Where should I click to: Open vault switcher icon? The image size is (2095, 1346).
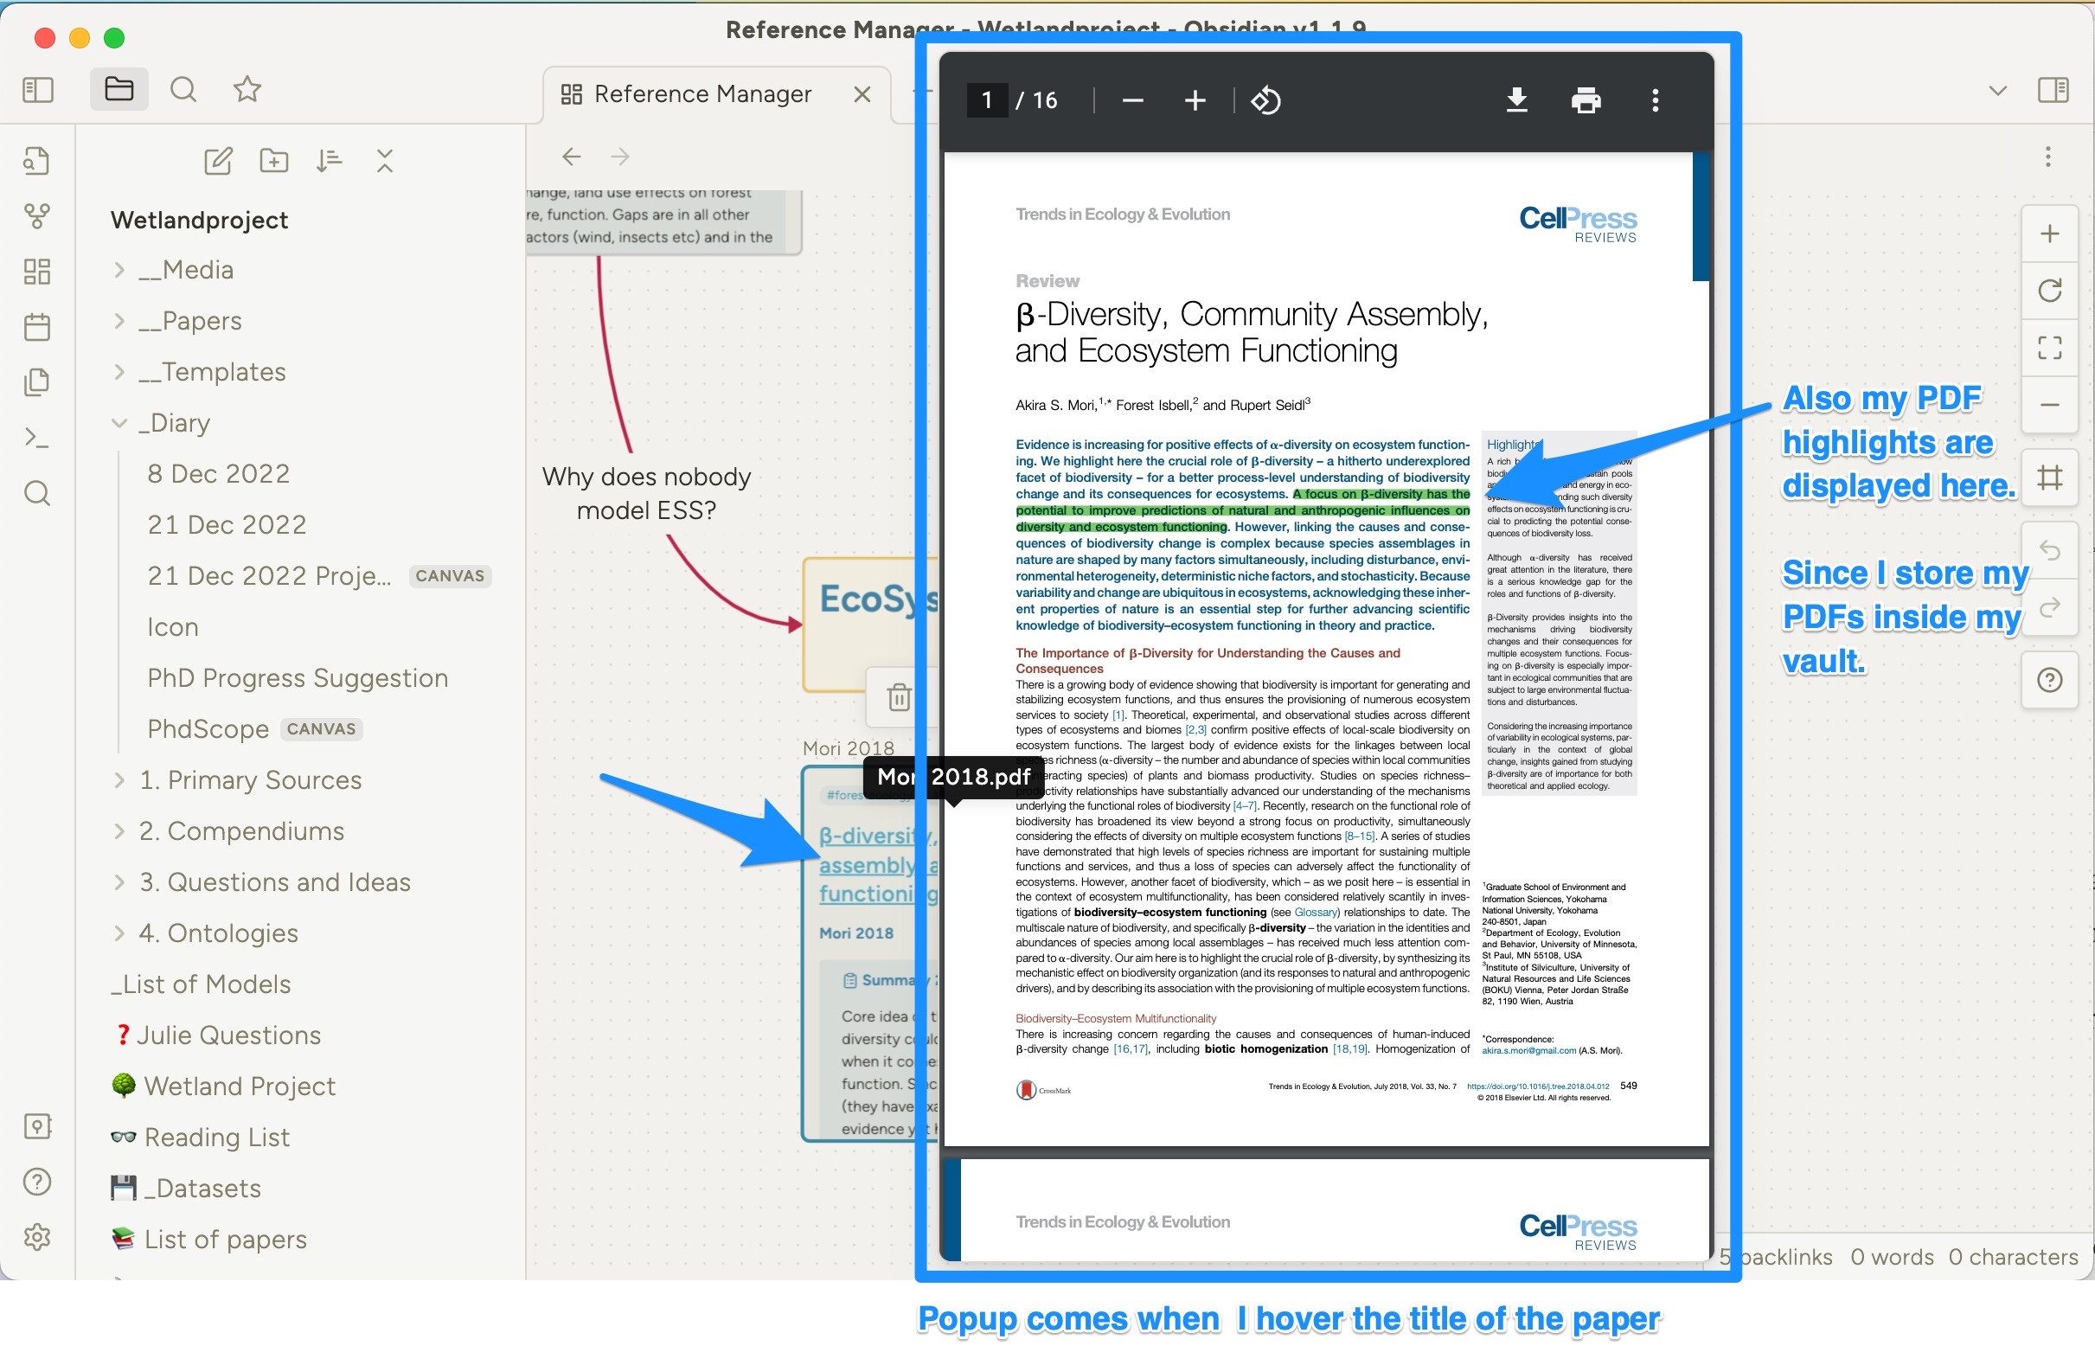click(36, 1125)
